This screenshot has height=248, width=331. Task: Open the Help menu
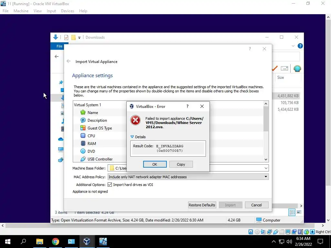pyautogui.click(x=83, y=11)
